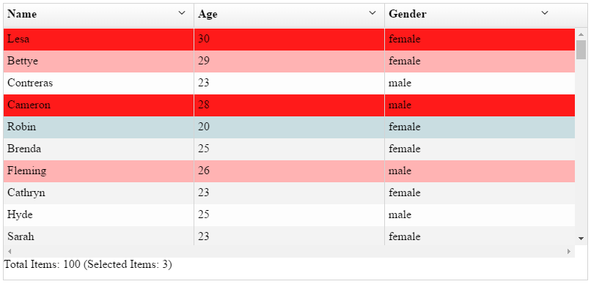Sort by the Gender column header
The width and height of the screenshot is (591, 284).
pos(408,15)
